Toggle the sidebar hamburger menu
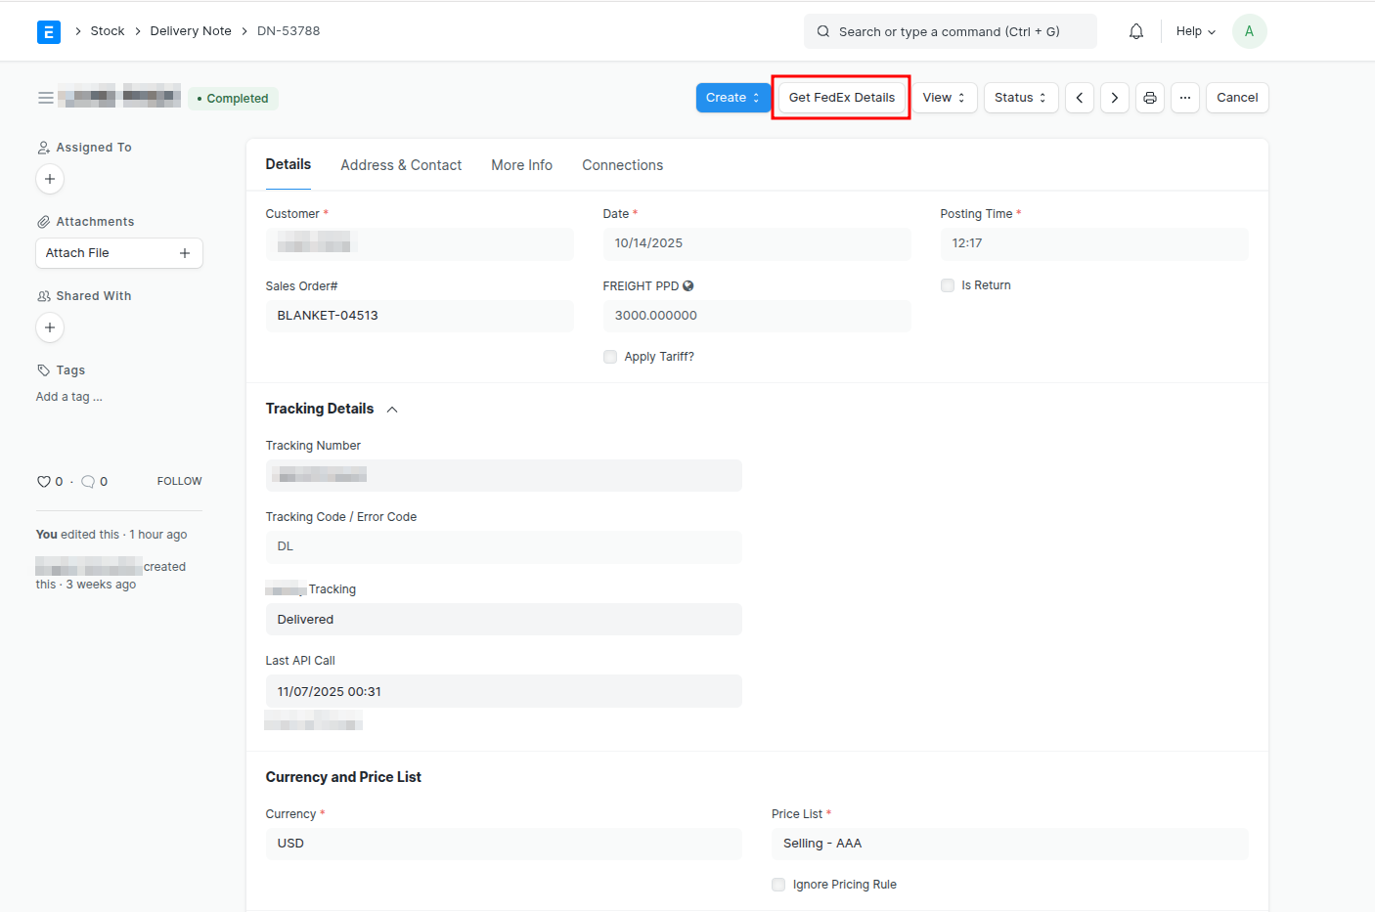 45,98
